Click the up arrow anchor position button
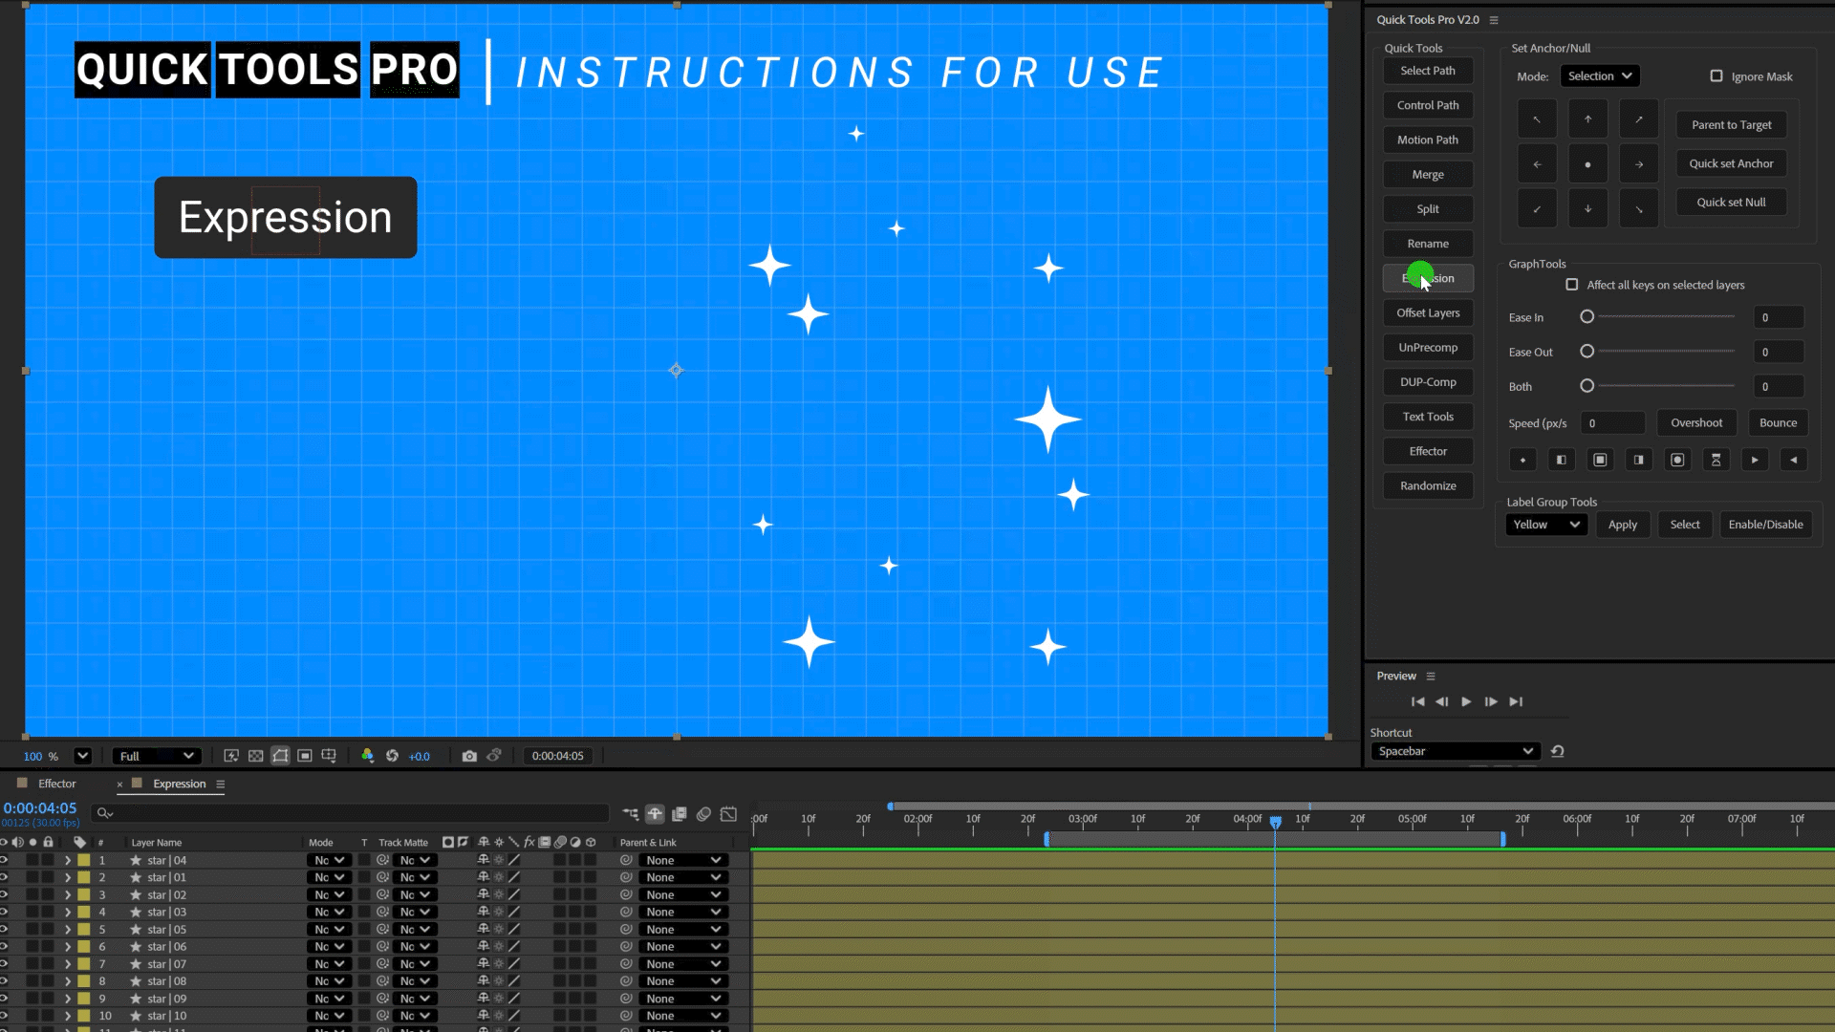1835x1032 pixels. click(x=1587, y=119)
